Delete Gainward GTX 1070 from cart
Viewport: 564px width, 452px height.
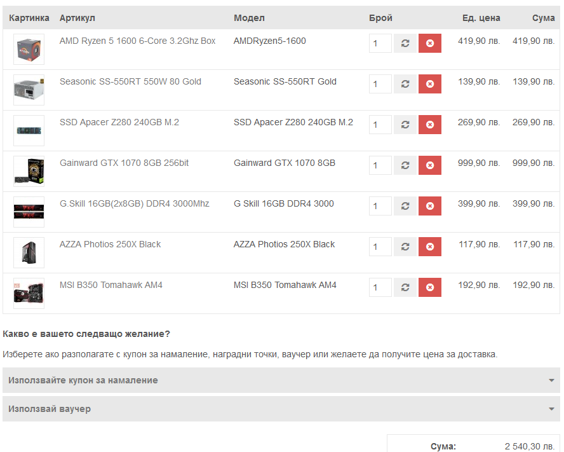point(430,165)
